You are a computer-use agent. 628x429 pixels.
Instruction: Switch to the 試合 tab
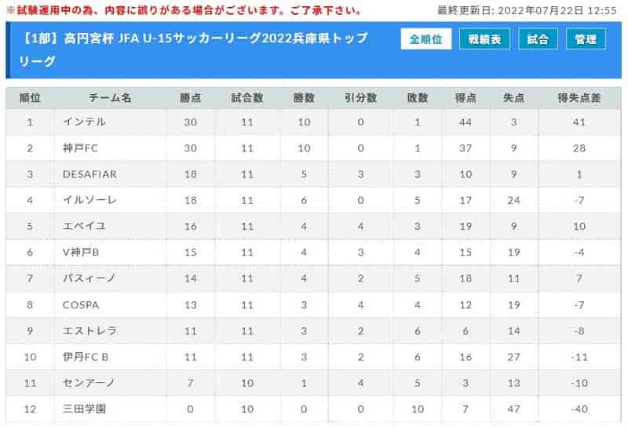[538, 38]
